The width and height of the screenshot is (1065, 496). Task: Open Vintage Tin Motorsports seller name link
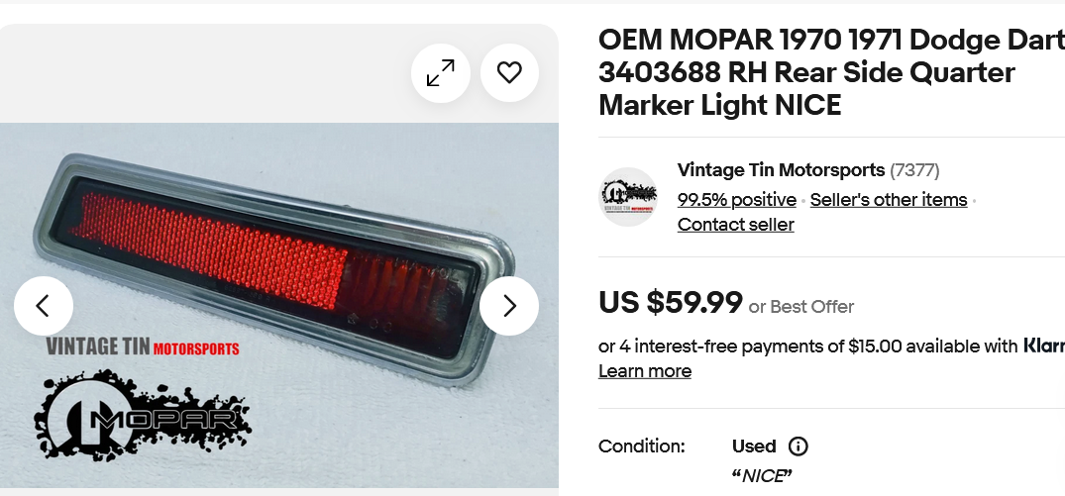pos(780,170)
